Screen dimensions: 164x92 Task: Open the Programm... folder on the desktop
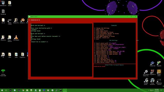(23, 55)
